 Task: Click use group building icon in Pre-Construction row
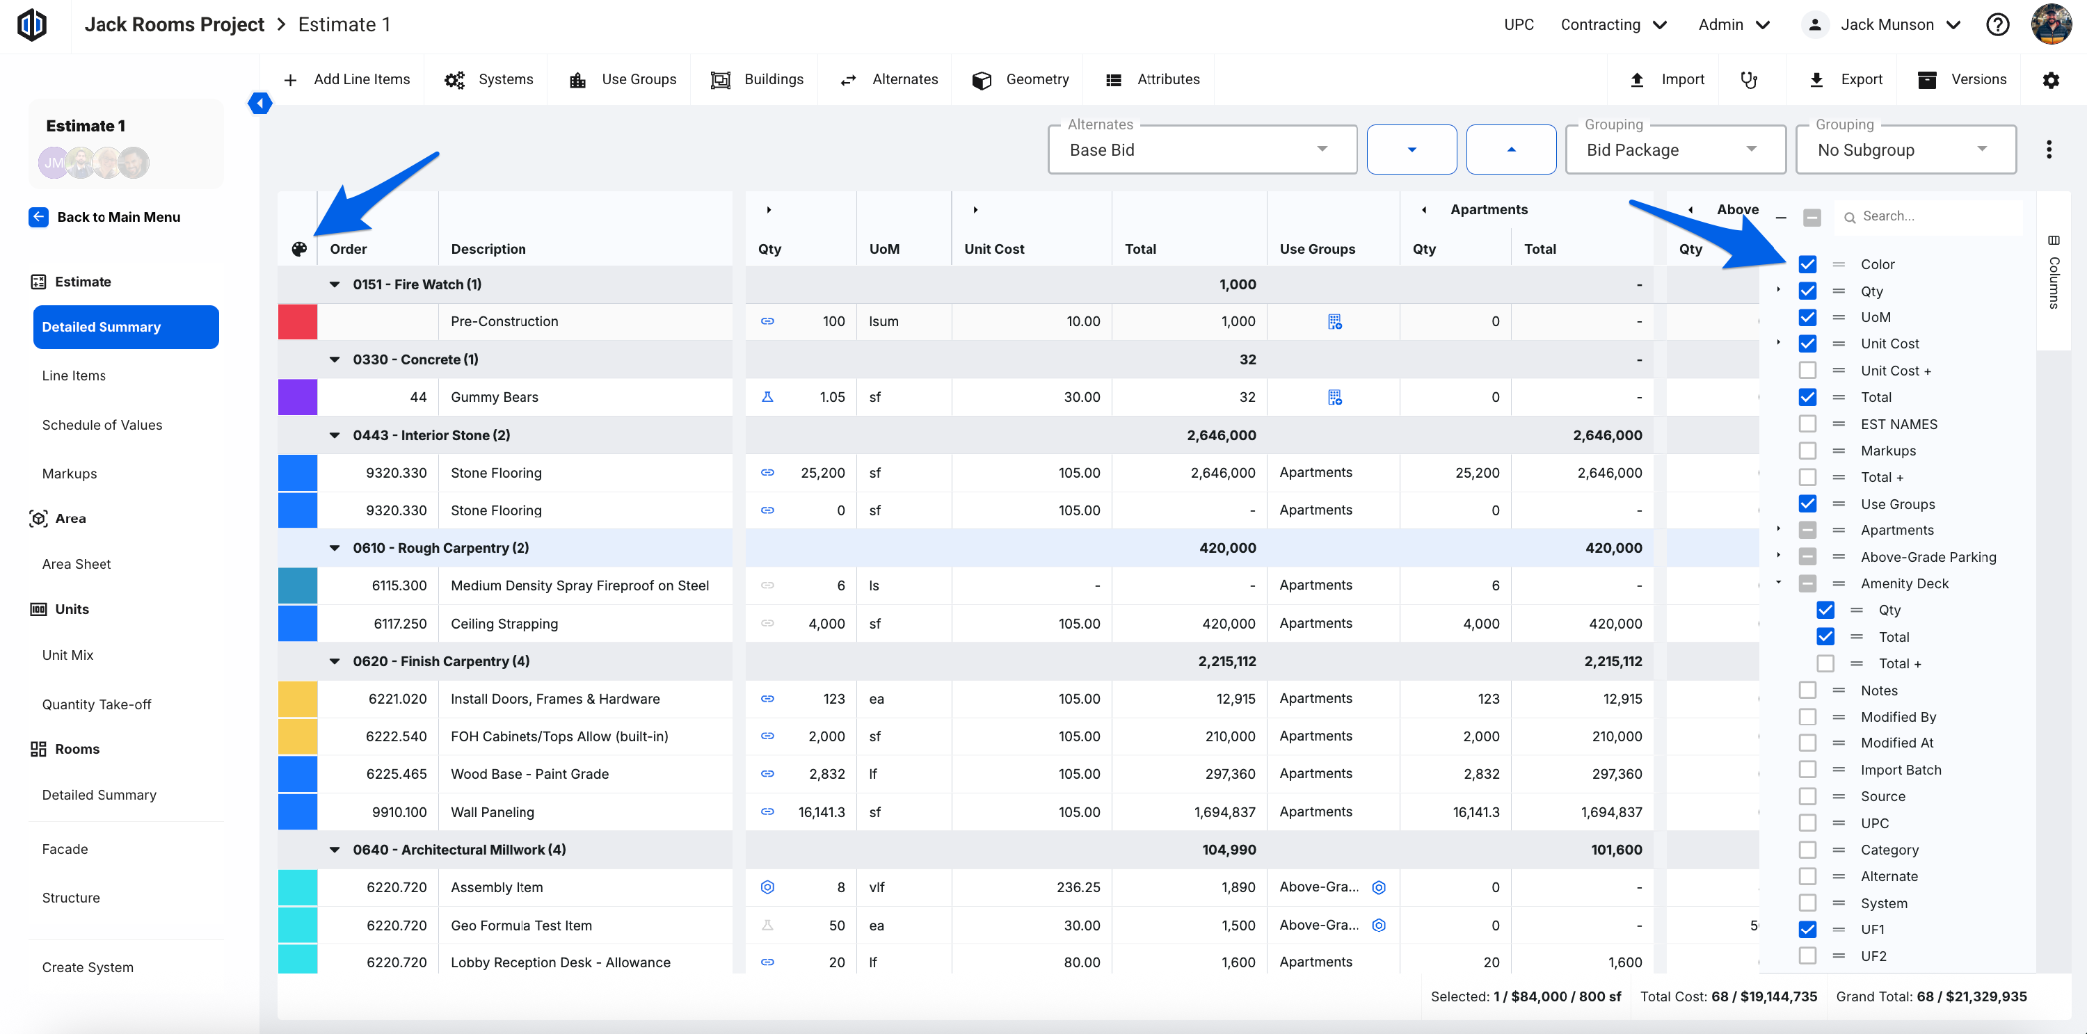(x=1334, y=322)
